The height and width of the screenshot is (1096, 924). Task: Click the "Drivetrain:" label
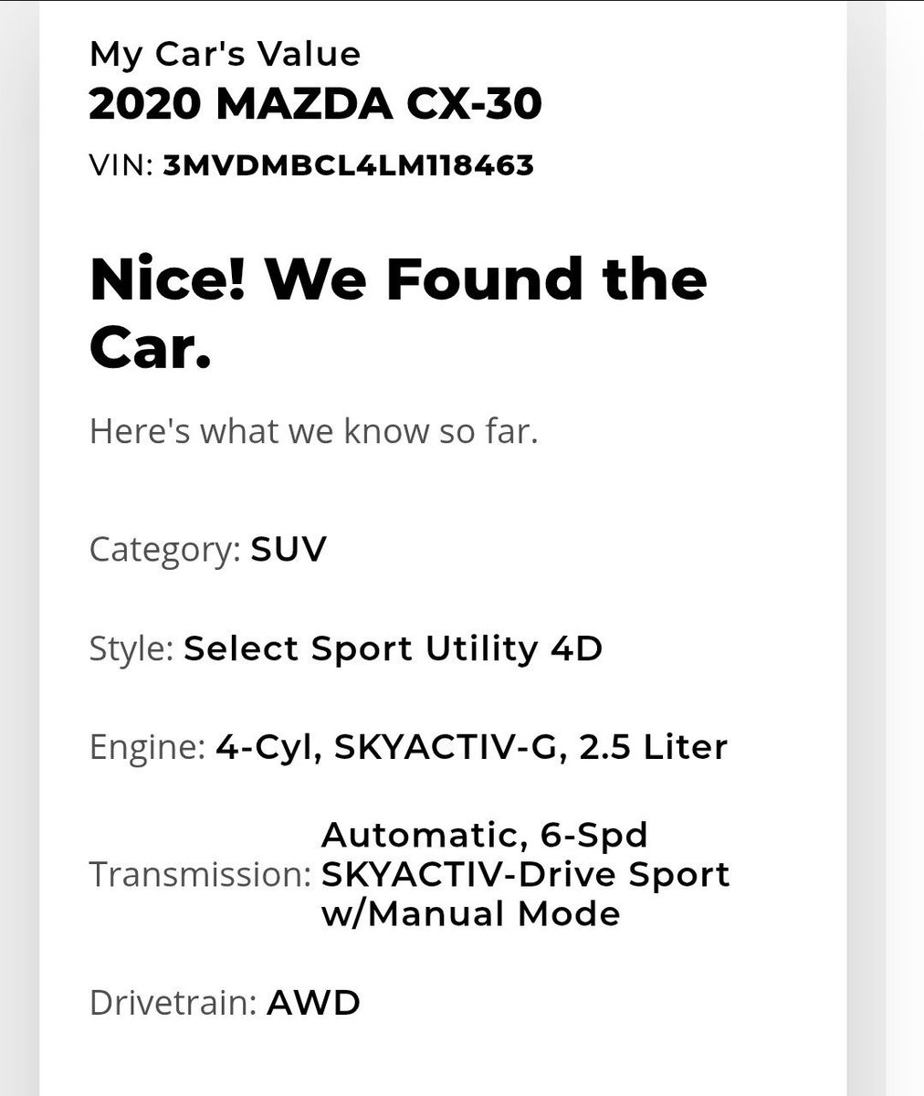click(173, 1003)
